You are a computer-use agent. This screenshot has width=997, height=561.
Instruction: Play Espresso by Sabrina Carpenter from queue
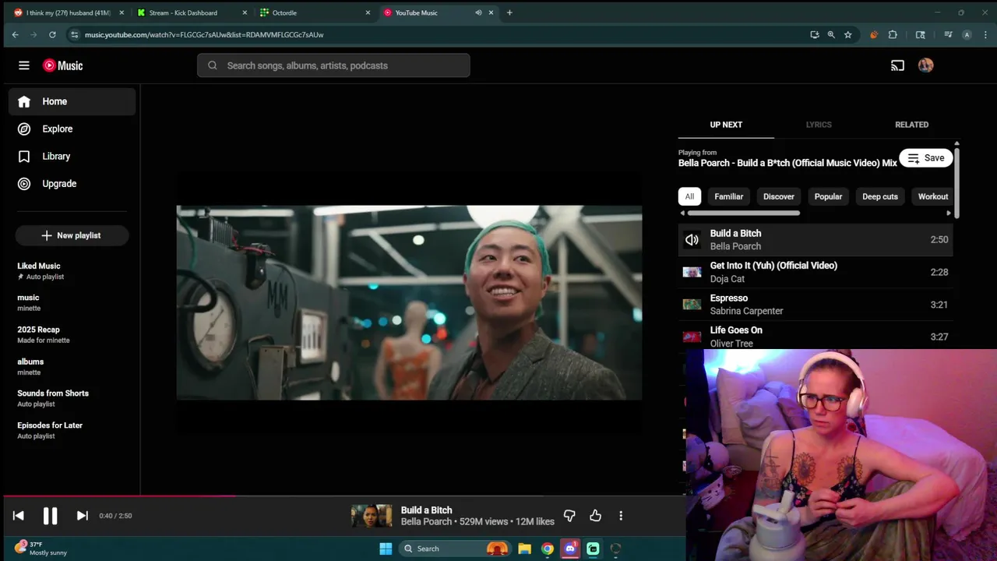coord(816,305)
